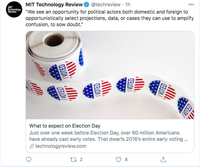Click the article description about early votes
This screenshot has height=167, width=200.
pos(108,136)
